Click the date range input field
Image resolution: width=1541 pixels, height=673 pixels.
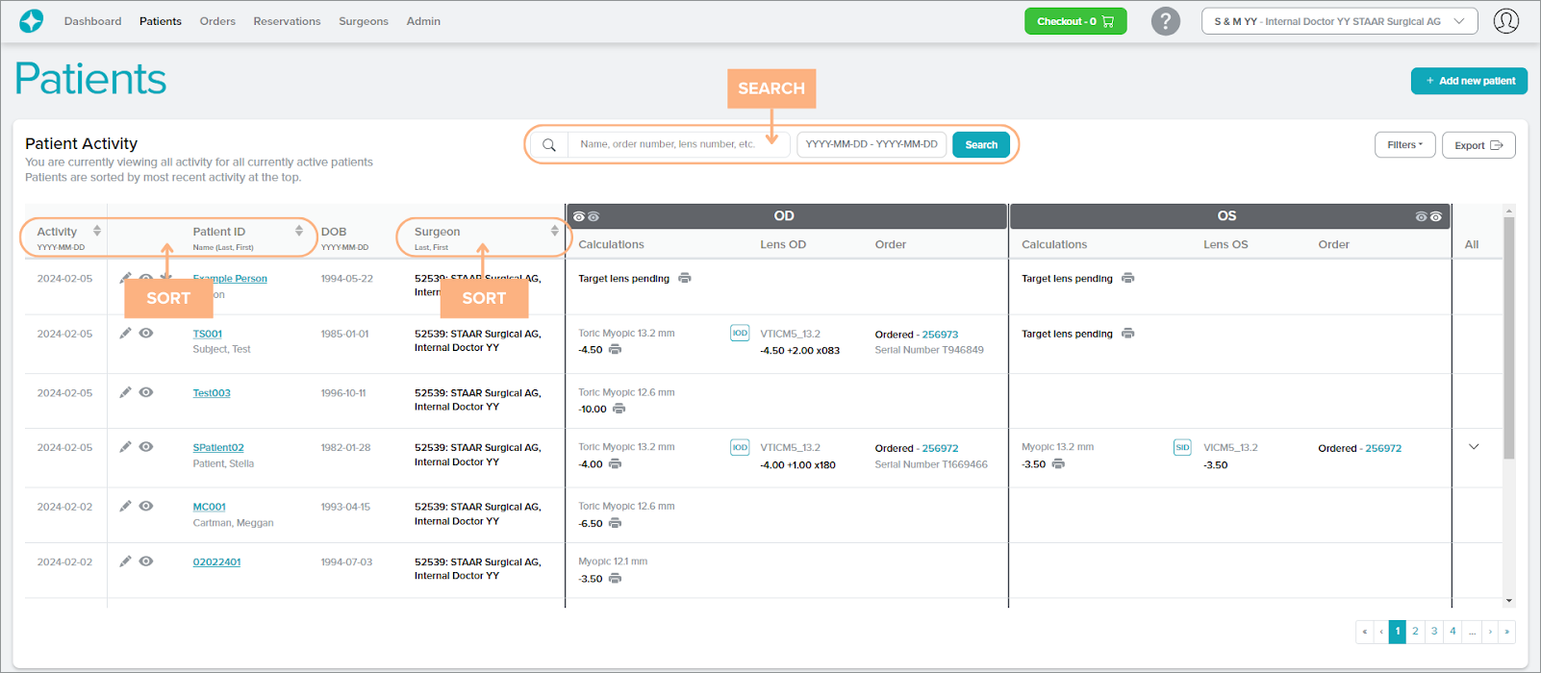(872, 144)
